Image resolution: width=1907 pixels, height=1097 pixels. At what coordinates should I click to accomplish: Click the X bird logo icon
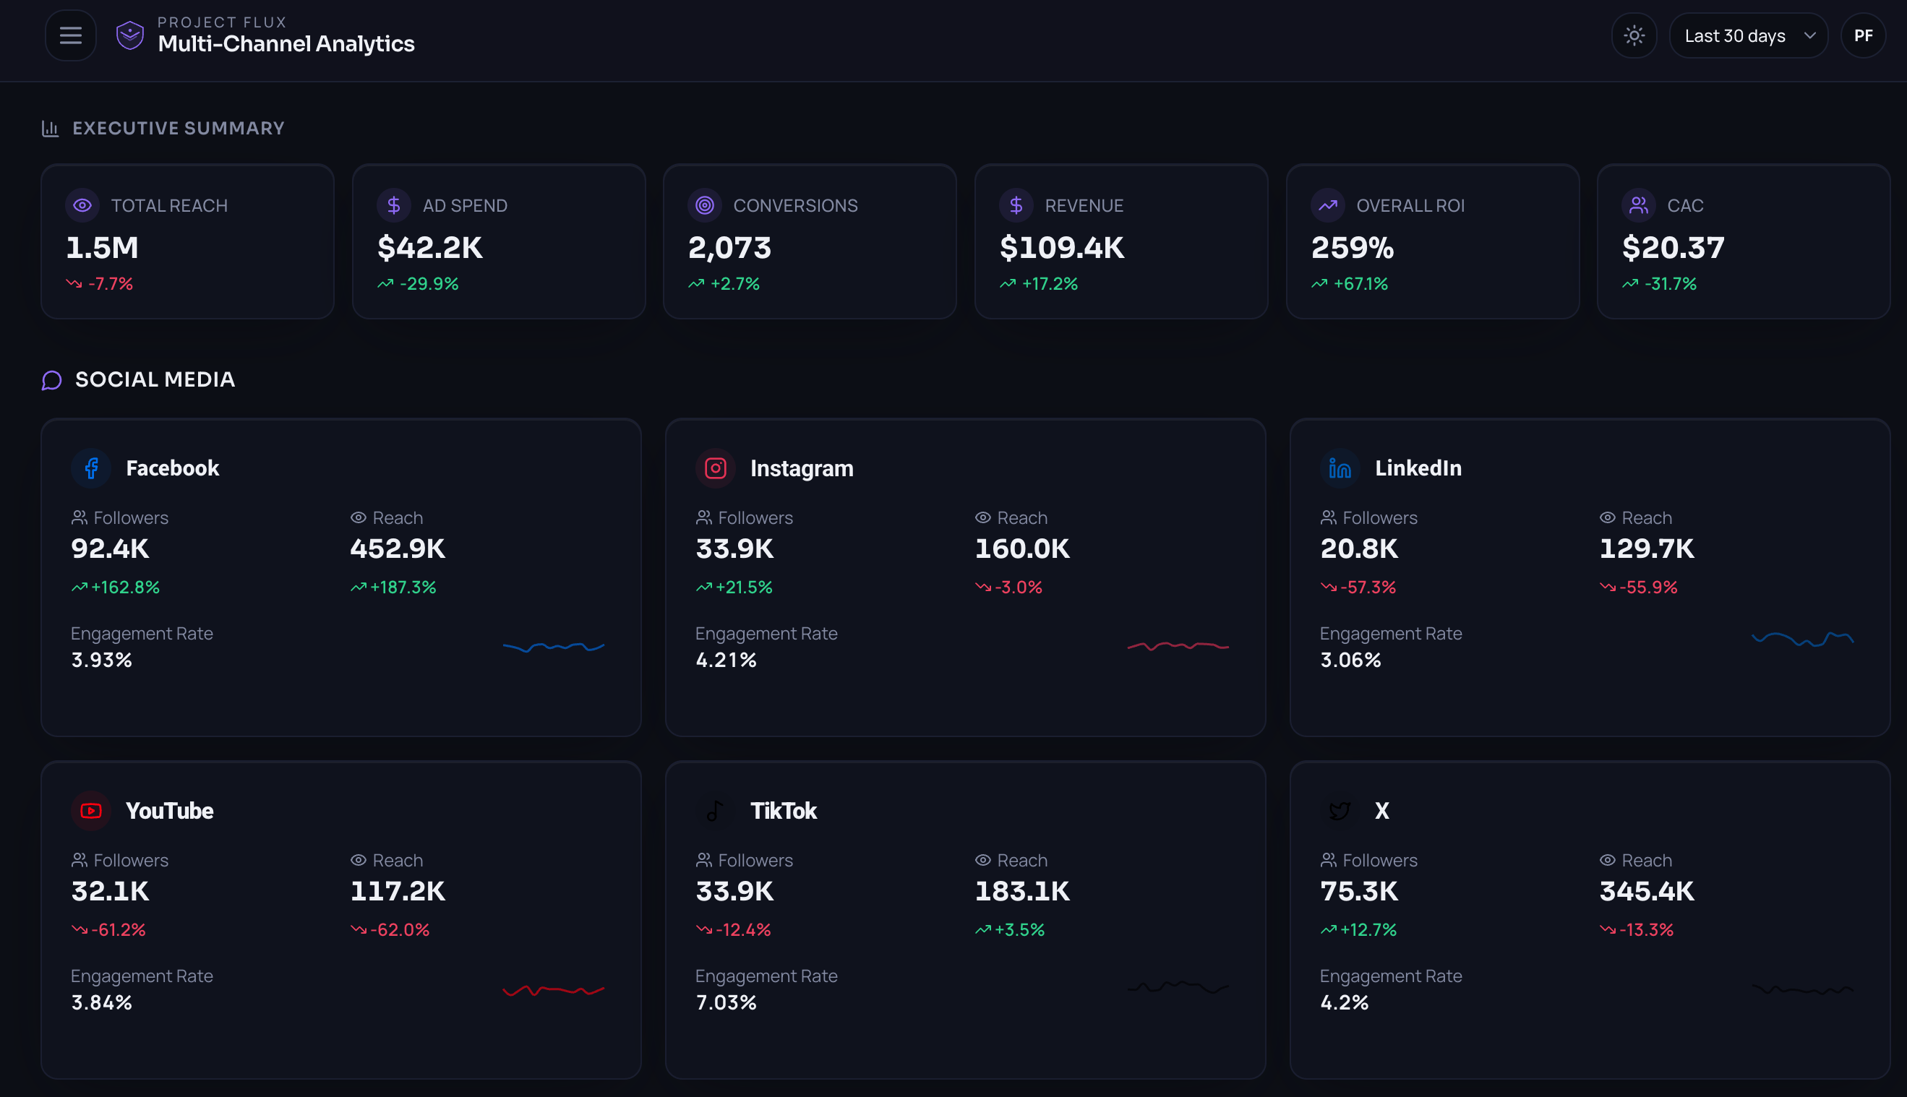coord(1340,811)
